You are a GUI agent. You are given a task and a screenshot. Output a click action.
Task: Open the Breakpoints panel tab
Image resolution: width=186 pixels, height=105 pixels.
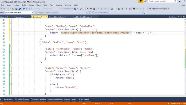click(9, 99)
